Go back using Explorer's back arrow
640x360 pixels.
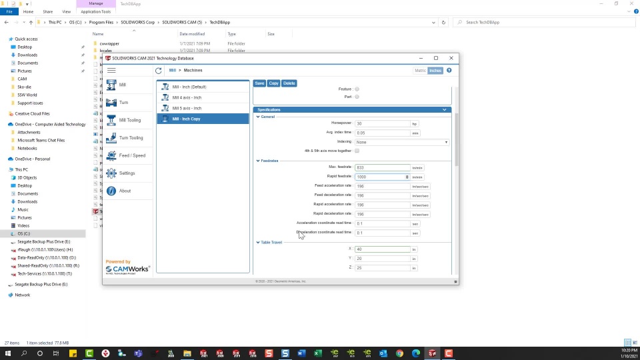[7, 23]
